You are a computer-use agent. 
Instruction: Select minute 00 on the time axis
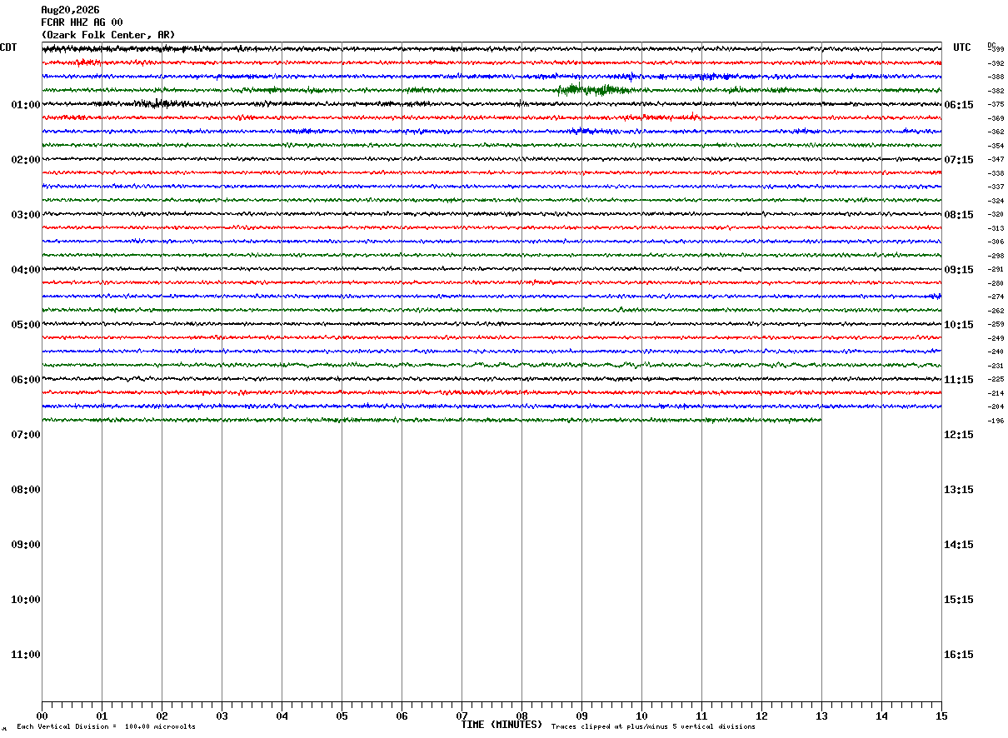pos(42,716)
